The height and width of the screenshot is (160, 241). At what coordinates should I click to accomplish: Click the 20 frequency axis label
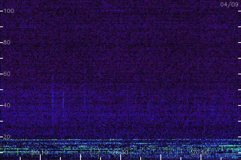click(7, 137)
